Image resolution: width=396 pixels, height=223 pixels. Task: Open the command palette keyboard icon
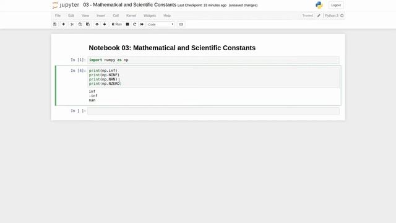(x=181, y=24)
